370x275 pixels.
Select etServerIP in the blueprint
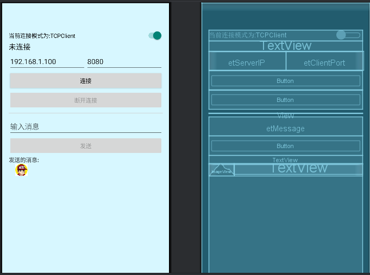pos(247,61)
